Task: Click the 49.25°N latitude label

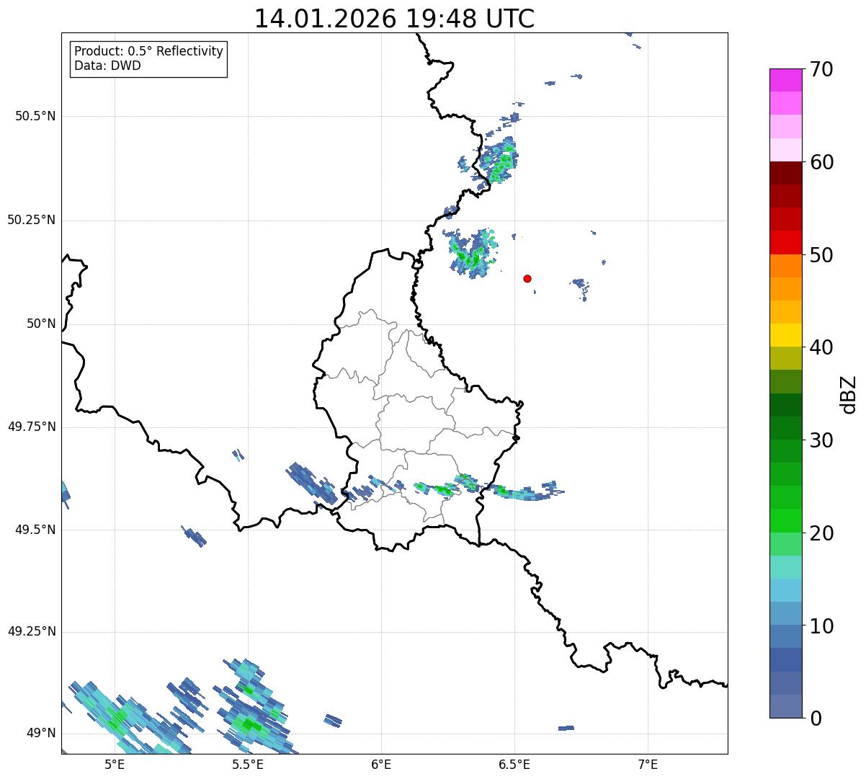Action: (x=32, y=632)
